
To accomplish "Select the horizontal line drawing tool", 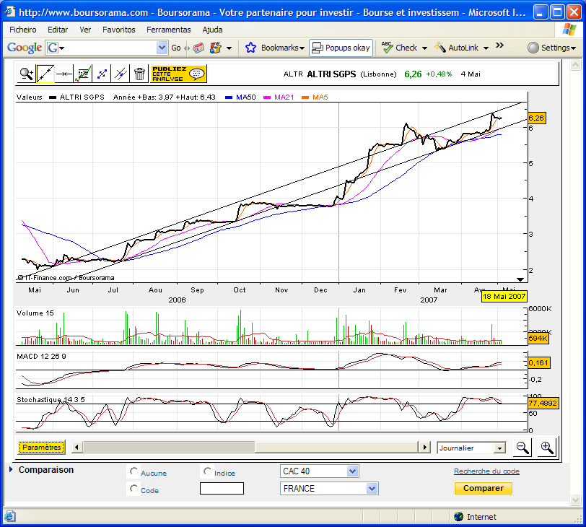I will [x=64, y=74].
